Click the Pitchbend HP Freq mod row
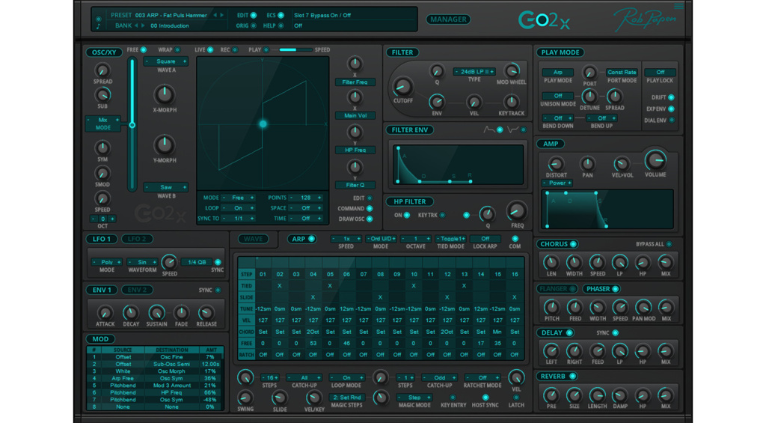Viewport: 766px width, 423px height. (x=156, y=393)
